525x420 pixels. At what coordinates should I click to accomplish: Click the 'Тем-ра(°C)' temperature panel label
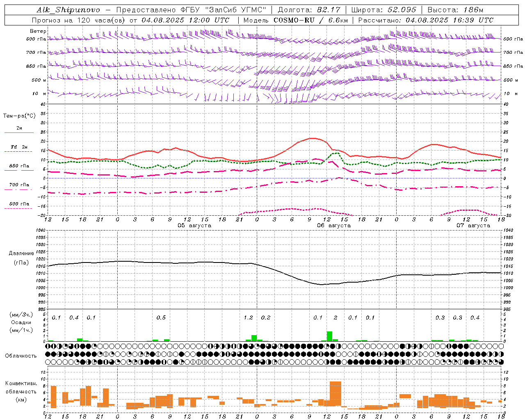[19, 116]
